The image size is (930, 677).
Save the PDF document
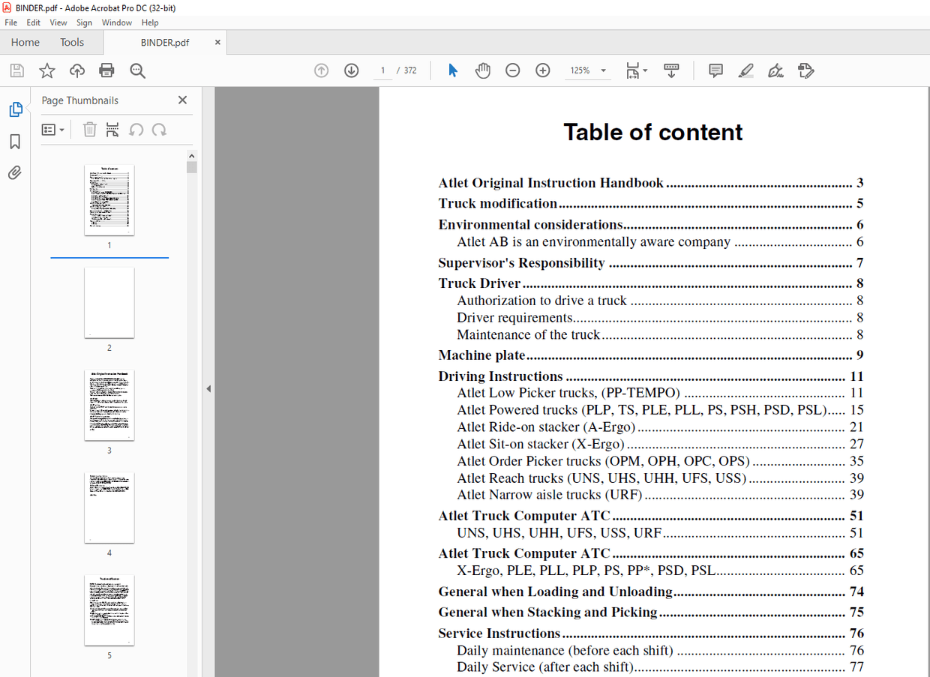point(16,70)
